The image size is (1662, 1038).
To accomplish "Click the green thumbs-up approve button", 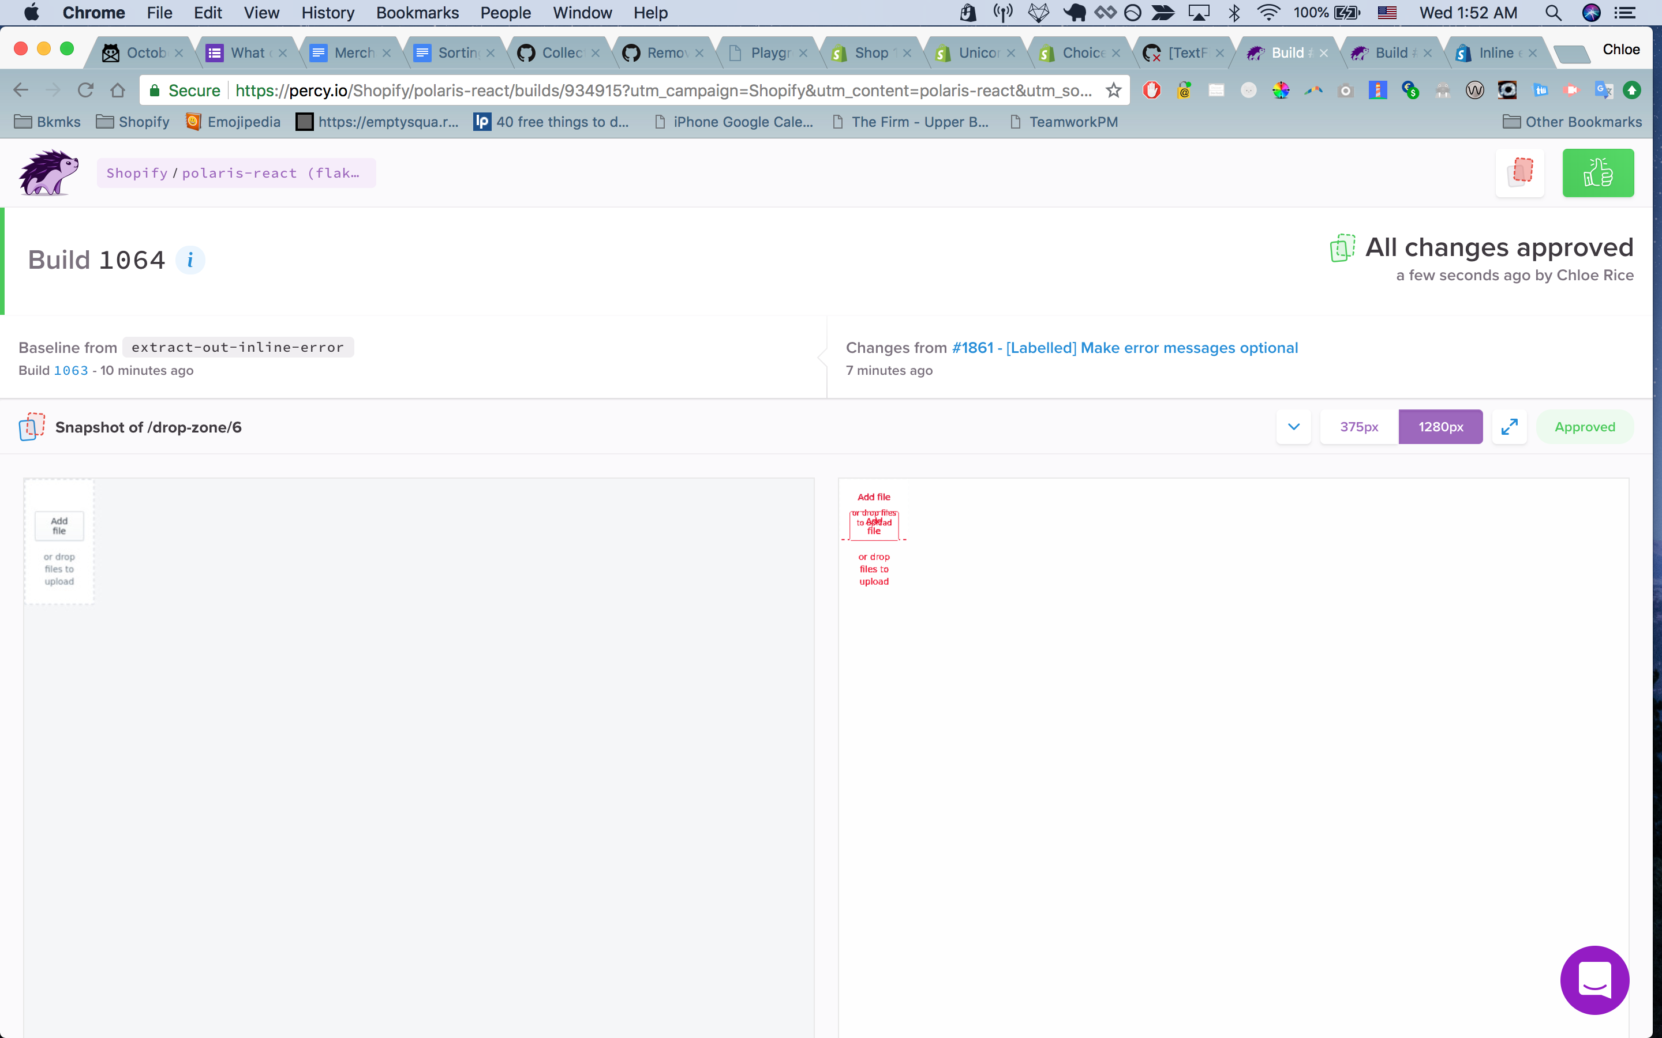I will 1598,173.
